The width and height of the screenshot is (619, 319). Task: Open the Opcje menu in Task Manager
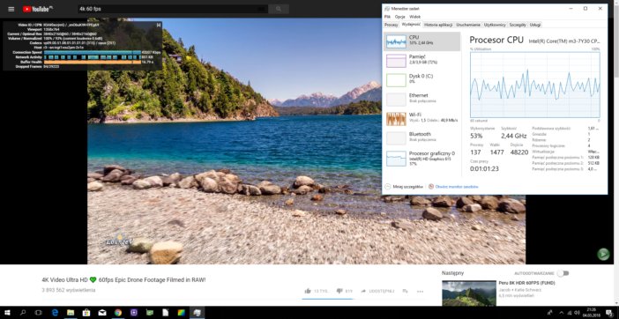point(400,17)
